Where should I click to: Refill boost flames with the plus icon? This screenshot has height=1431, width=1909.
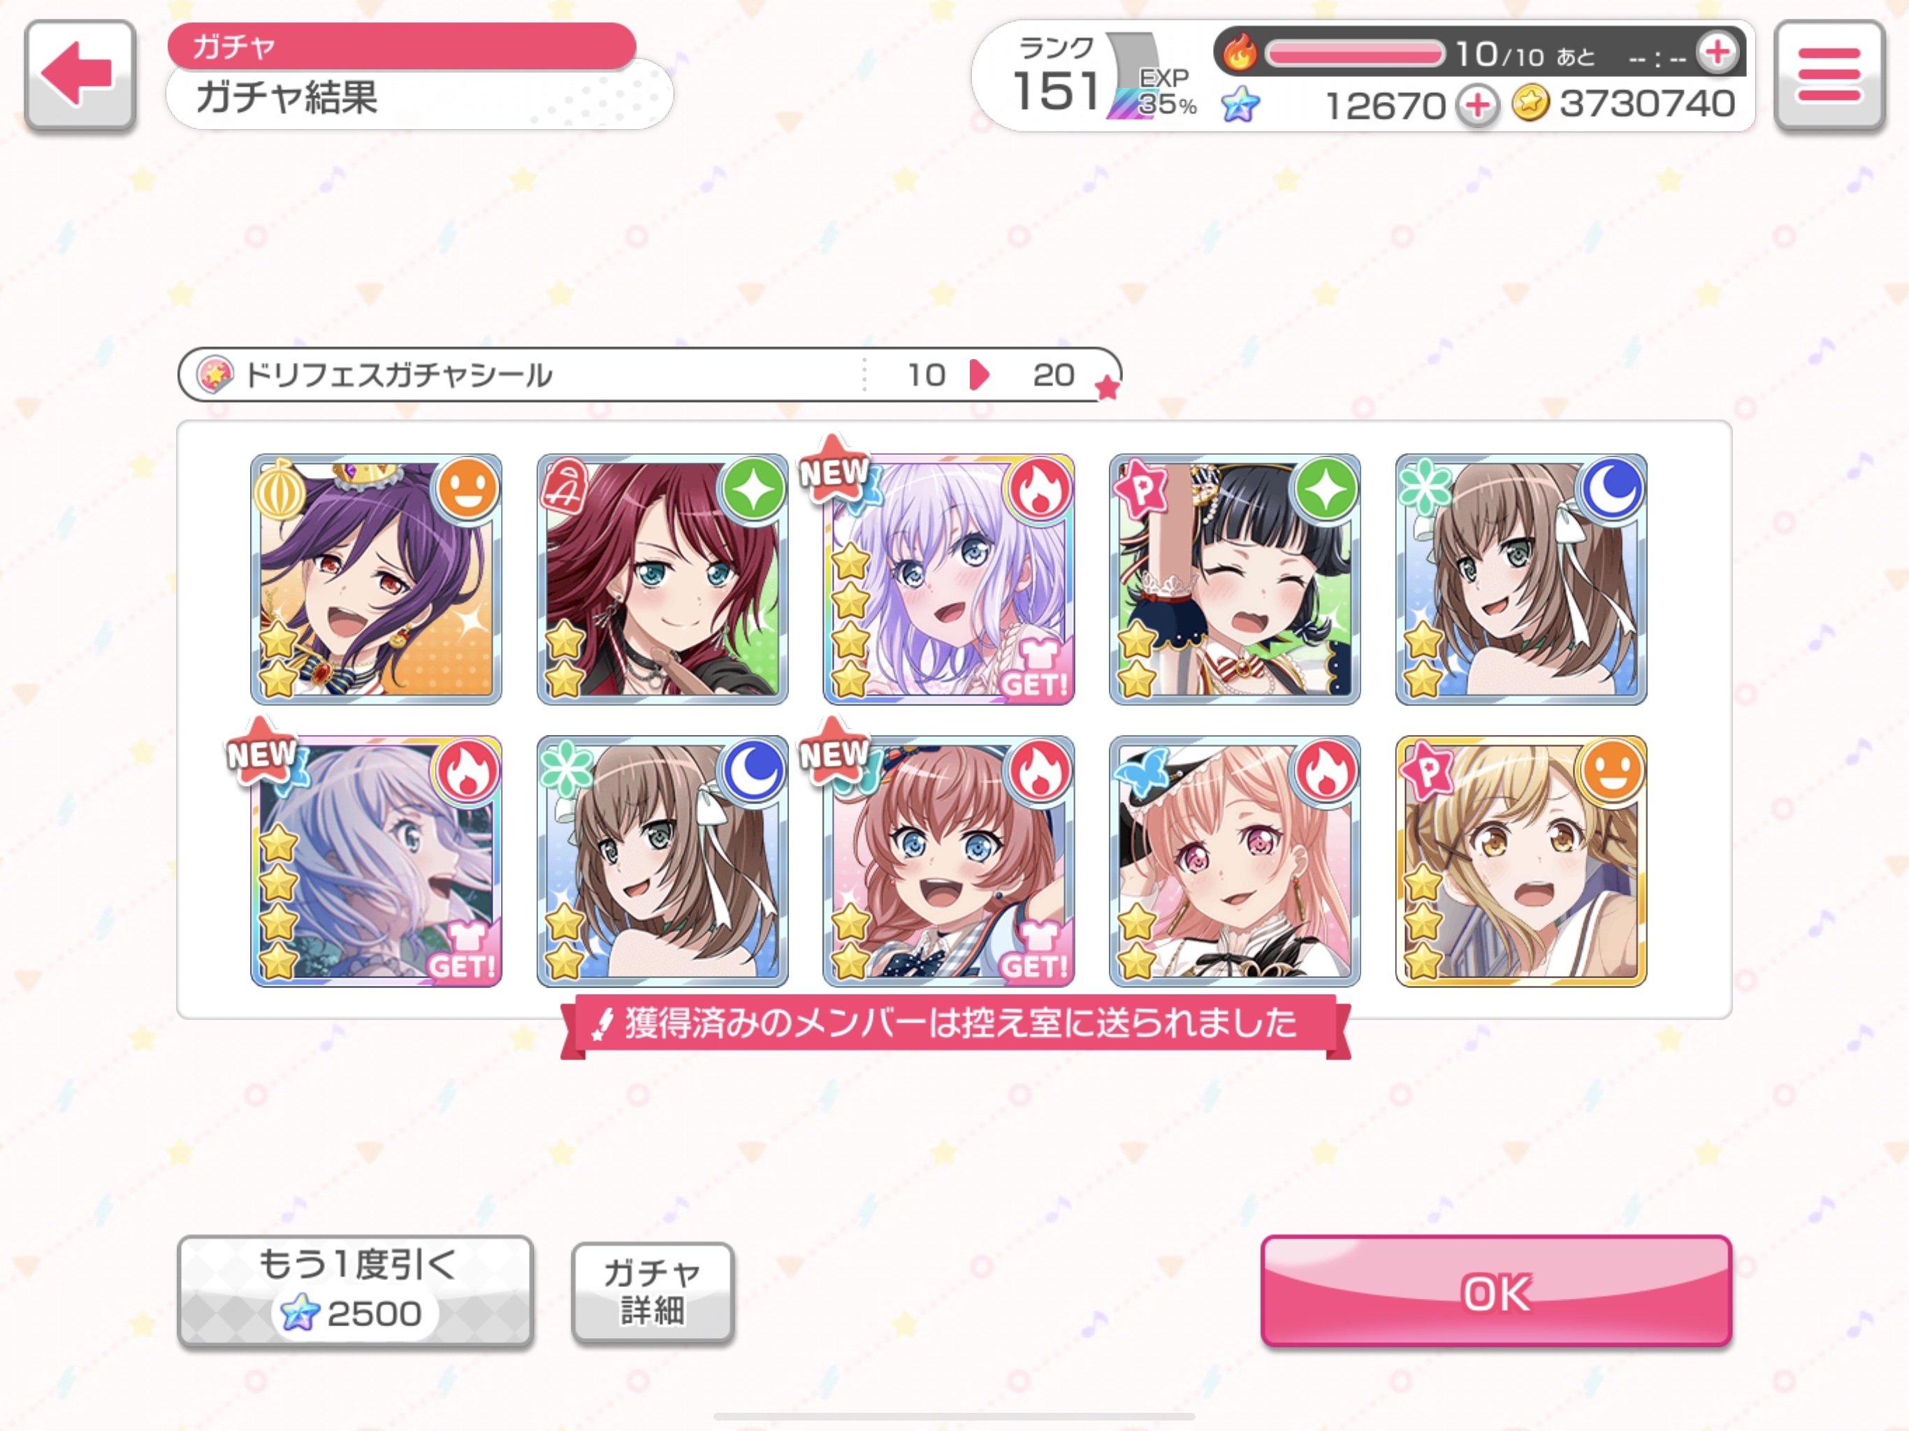(x=1717, y=52)
